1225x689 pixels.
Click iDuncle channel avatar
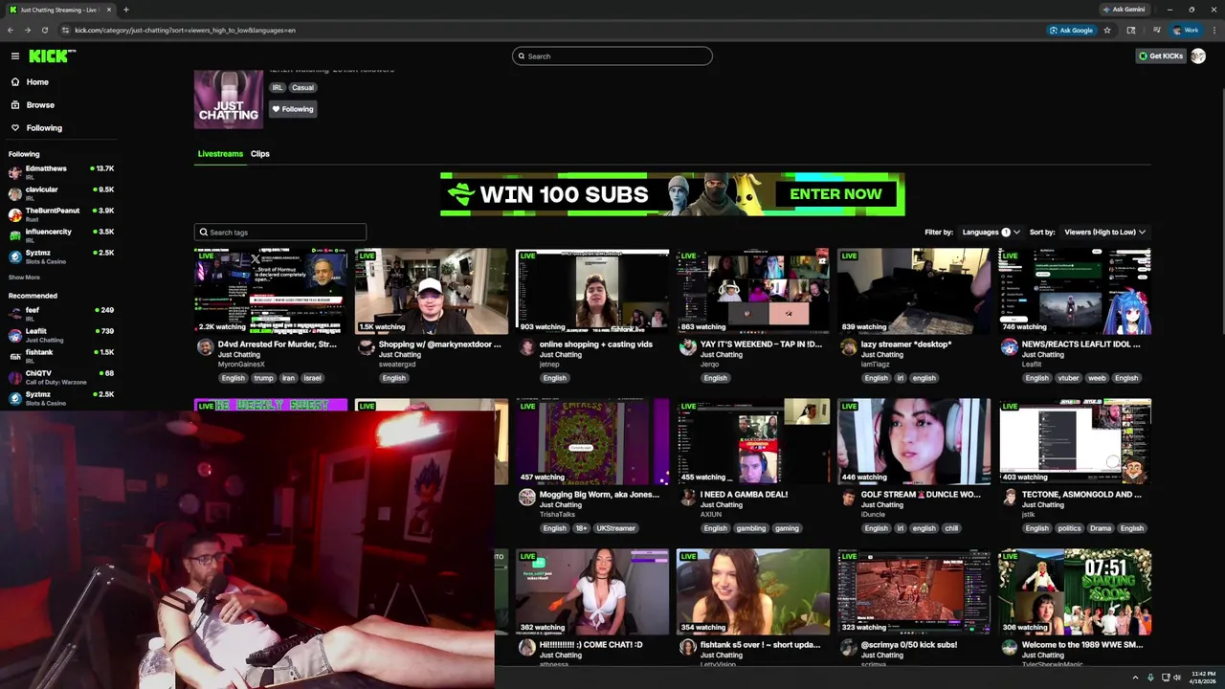848,497
